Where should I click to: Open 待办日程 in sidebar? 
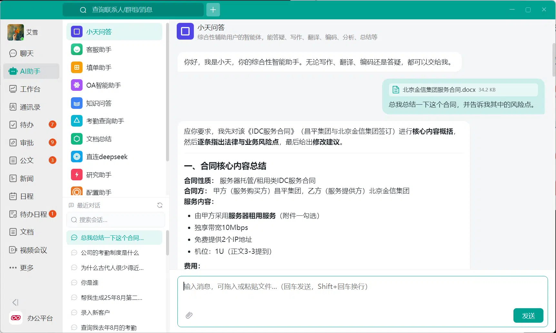click(31, 214)
